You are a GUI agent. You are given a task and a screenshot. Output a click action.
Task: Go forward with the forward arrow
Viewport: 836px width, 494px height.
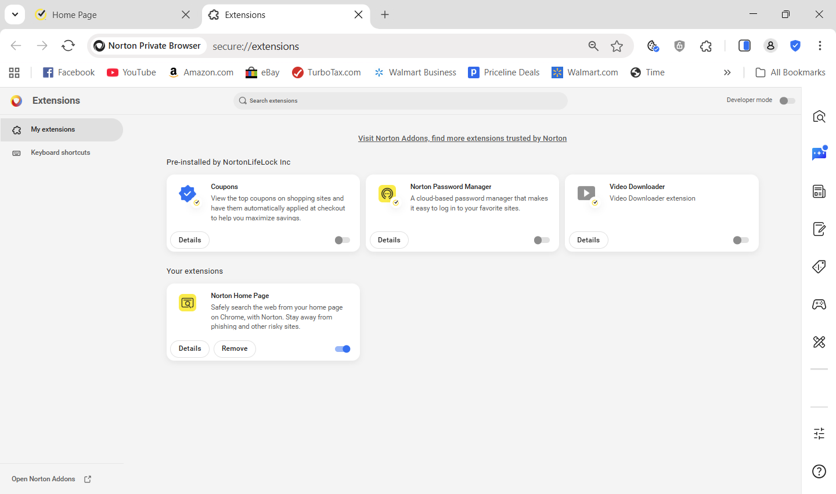pos(42,46)
